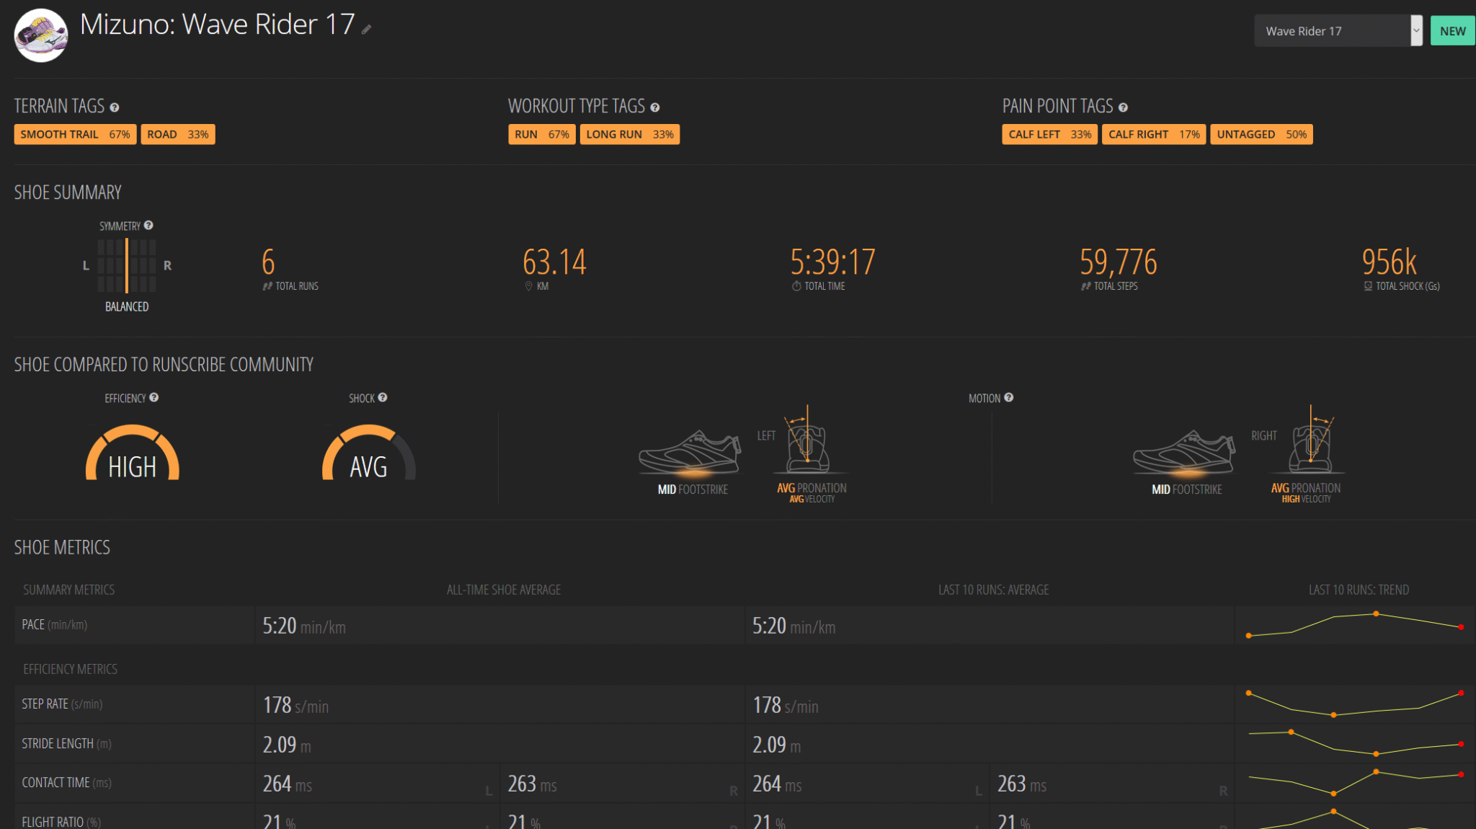Click the HIGH efficiency gauge

coord(133,456)
